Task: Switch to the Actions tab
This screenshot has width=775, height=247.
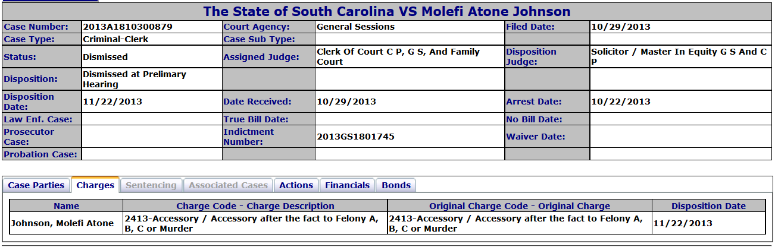Action: pyautogui.click(x=296, y=185)
